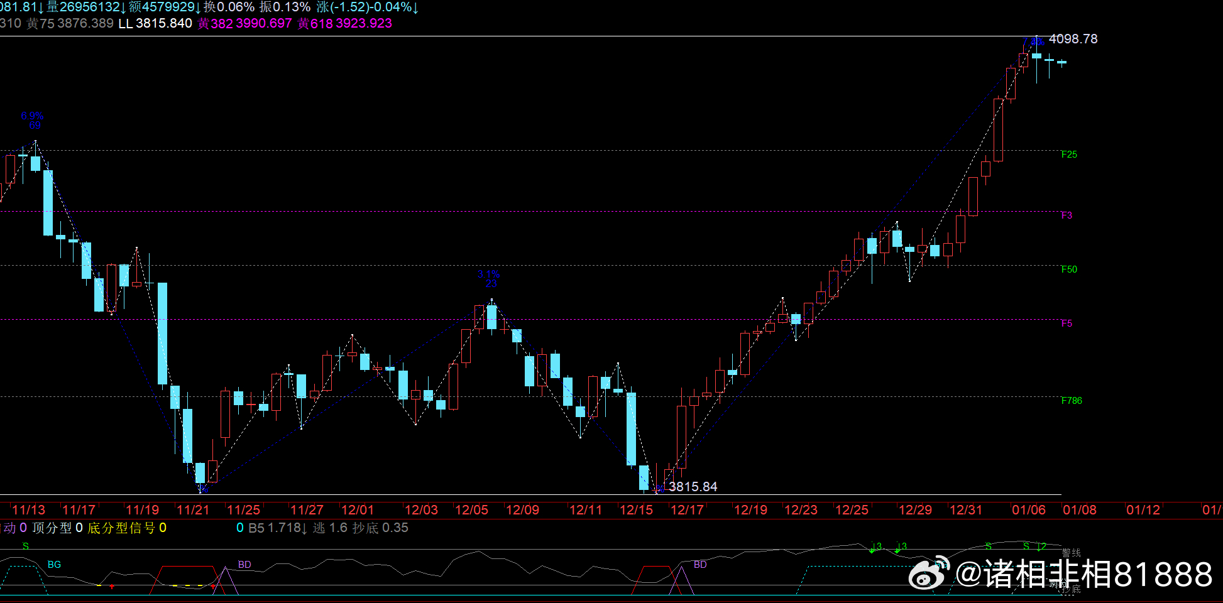Click the 3.1% peak annotation
The width and height of the screenshot is (1223, 603).
[488, 274]
